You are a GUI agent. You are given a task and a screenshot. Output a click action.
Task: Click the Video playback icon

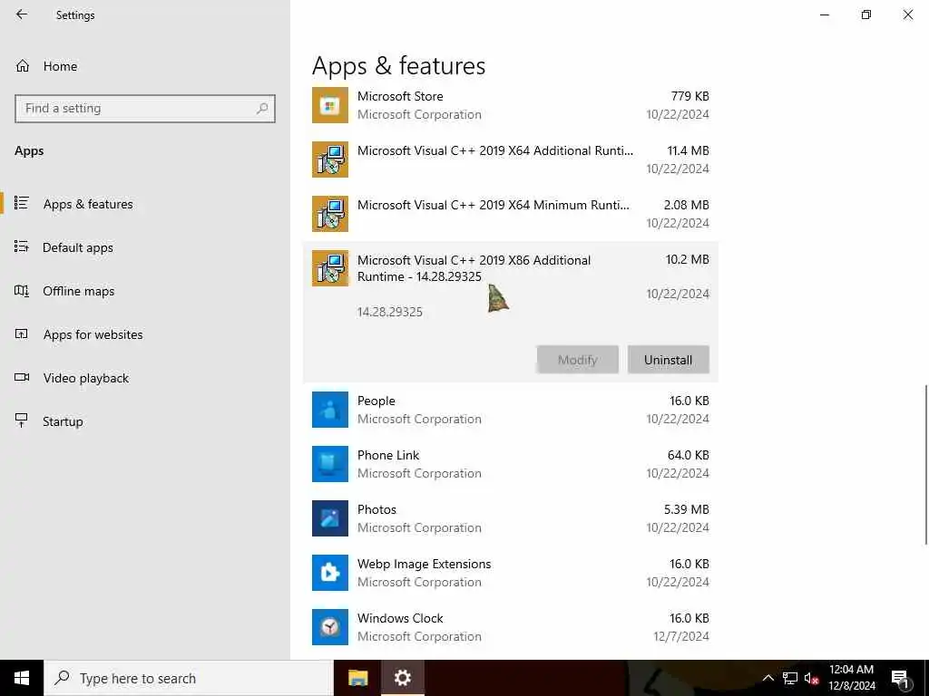(22, 377)
